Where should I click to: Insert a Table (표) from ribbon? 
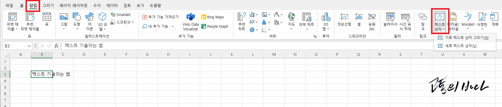tap(47, 19)
